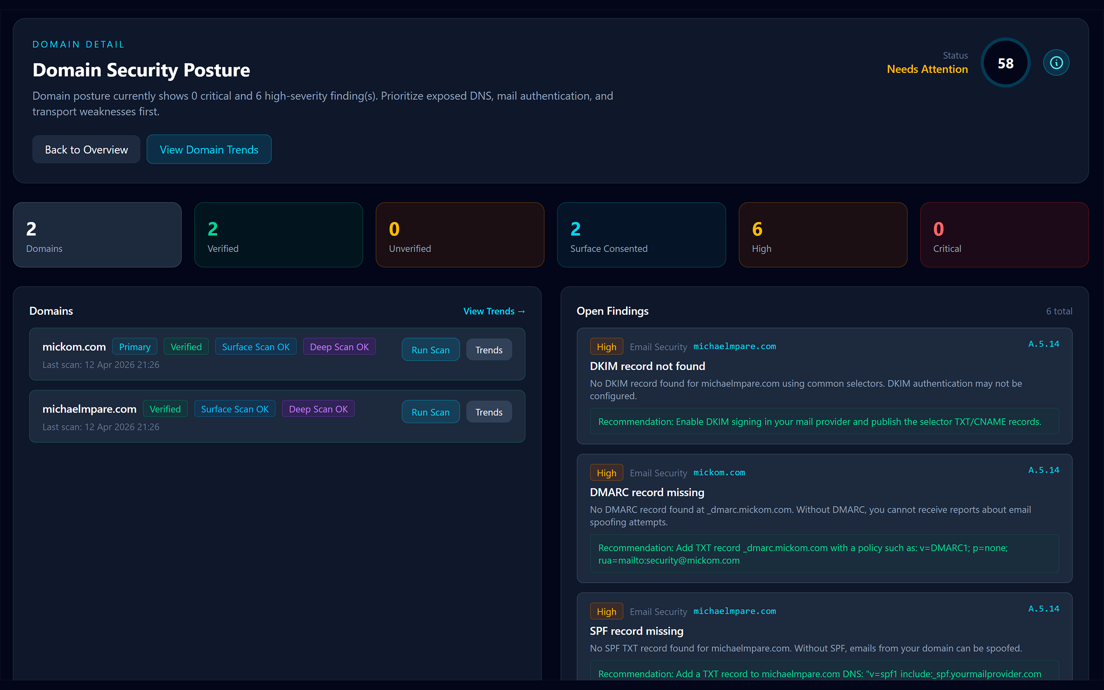1104x690 pixels.
Task: Select the Unverified count card
Action: pos(460,235)
